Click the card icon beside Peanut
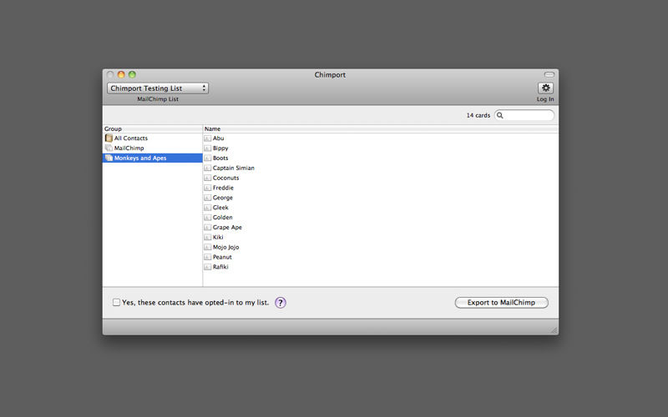The height and width of the screenshot is (417, 668). [207, 257]
